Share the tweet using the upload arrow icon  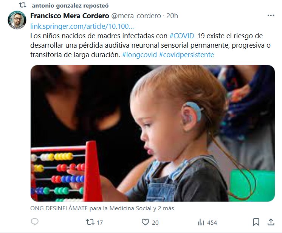[271, 222]
